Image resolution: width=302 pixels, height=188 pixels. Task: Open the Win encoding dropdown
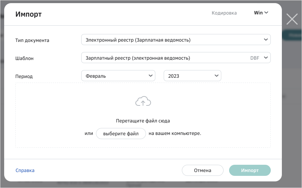click(x=261, y=13)
